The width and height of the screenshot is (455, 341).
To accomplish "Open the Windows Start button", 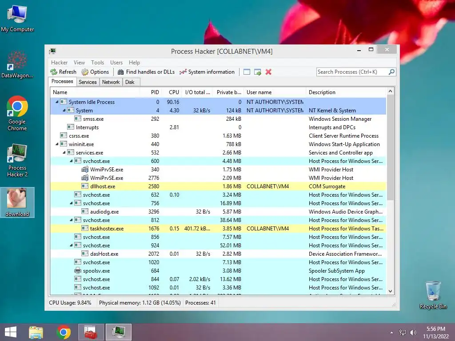I will (11, 332).
